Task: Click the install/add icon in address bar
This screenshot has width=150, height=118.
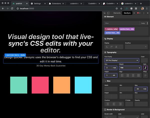Action: tap(117, 8)
